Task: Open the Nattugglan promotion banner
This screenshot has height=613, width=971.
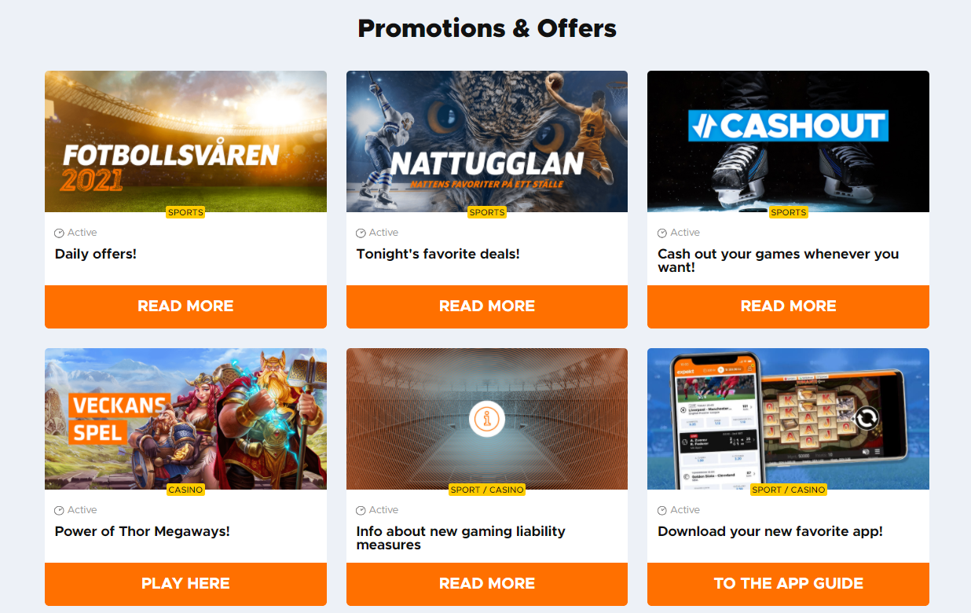Action: click(x=487, y=141)
